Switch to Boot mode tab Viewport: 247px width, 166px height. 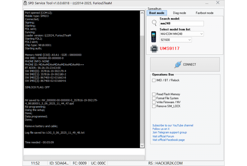(x=157, y=13)
